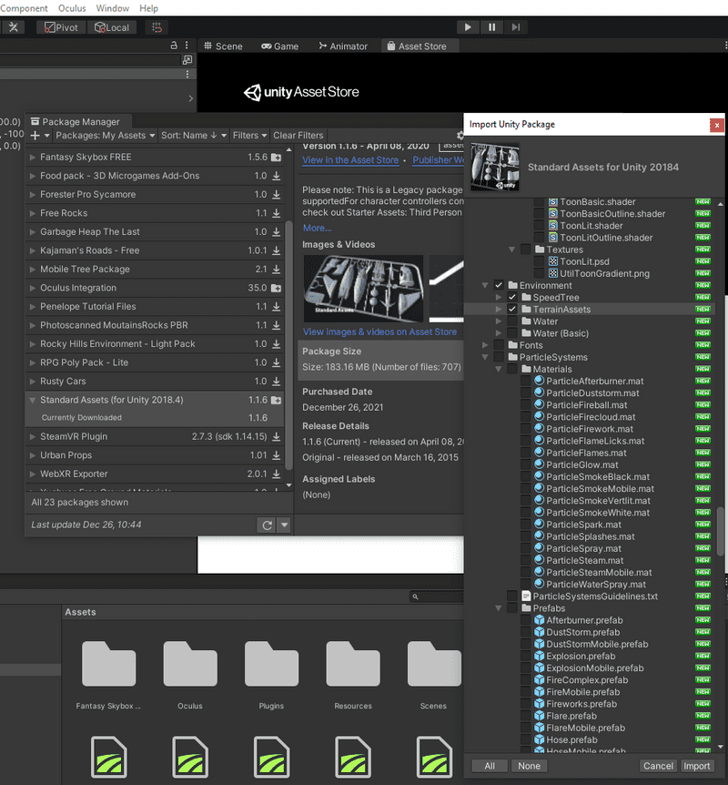Click the ParticleFireball.mat material icon

[539, 404]
